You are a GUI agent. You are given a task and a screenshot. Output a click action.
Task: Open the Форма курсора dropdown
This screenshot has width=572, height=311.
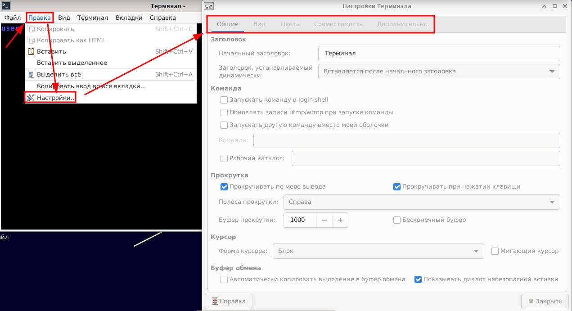pos(378,251)
